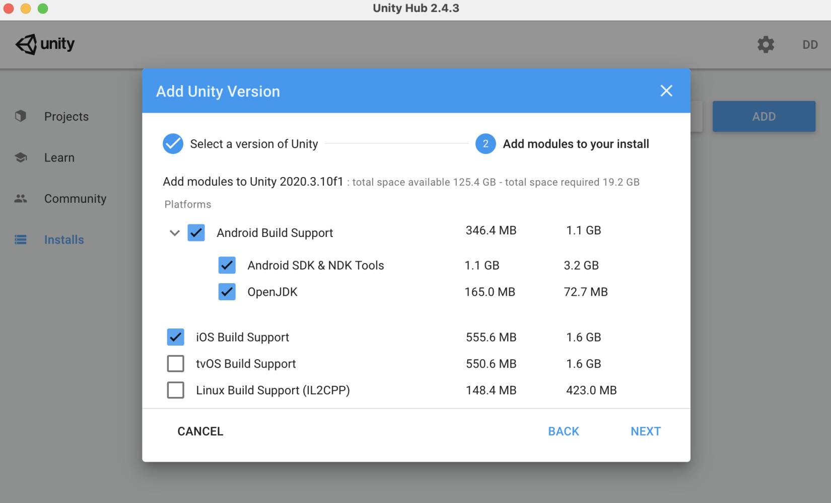Uncheck the OpenJDK module checkbox

[x=227, y=292]
